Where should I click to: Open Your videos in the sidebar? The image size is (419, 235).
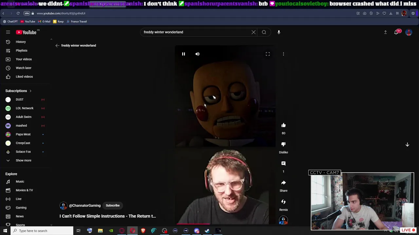tap(24, 59)
